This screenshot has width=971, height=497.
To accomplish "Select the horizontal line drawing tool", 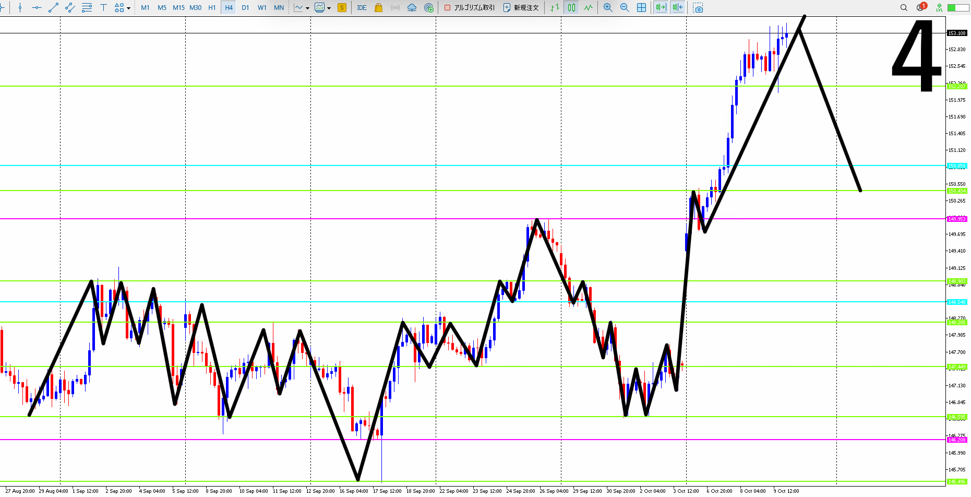I will pyautogui.click(x=37, y=8).
